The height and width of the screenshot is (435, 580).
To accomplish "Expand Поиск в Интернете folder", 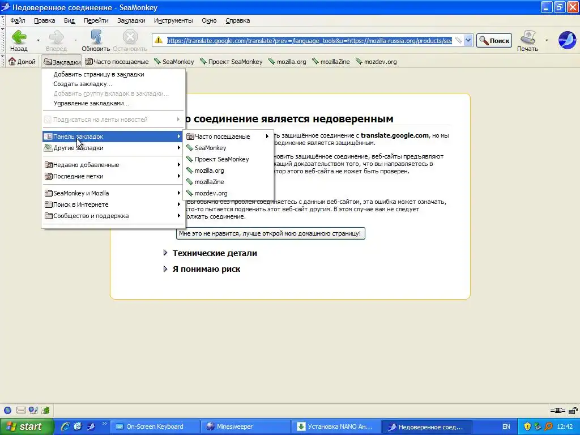I will tap(113, 204).
